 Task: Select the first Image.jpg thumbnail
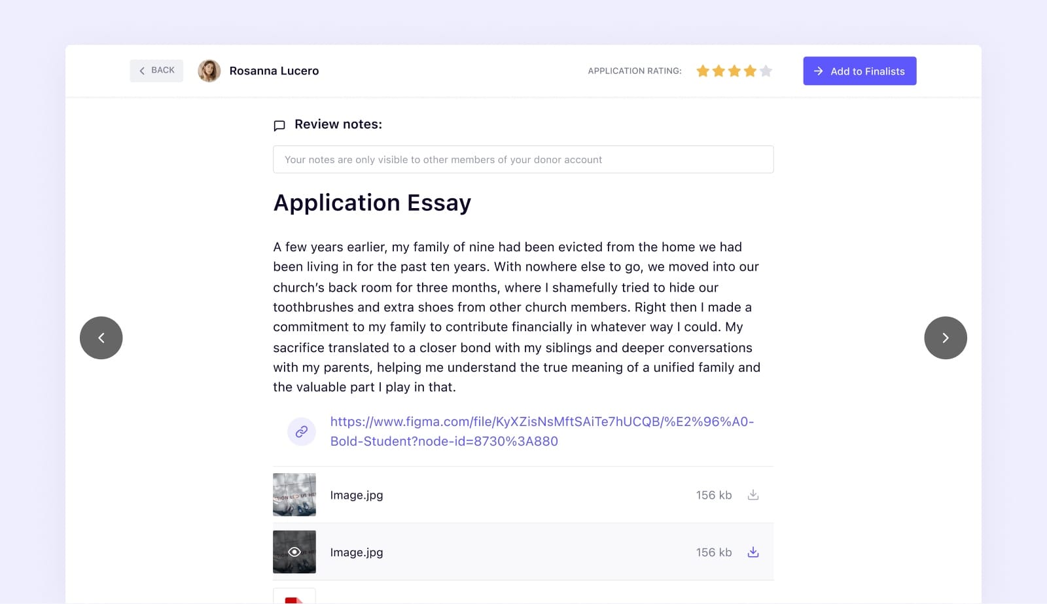pos(294,495)
